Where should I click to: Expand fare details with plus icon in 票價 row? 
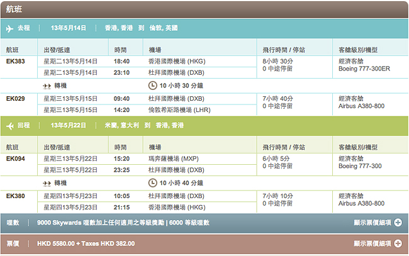pyautogui.click(x=398, y=243)
